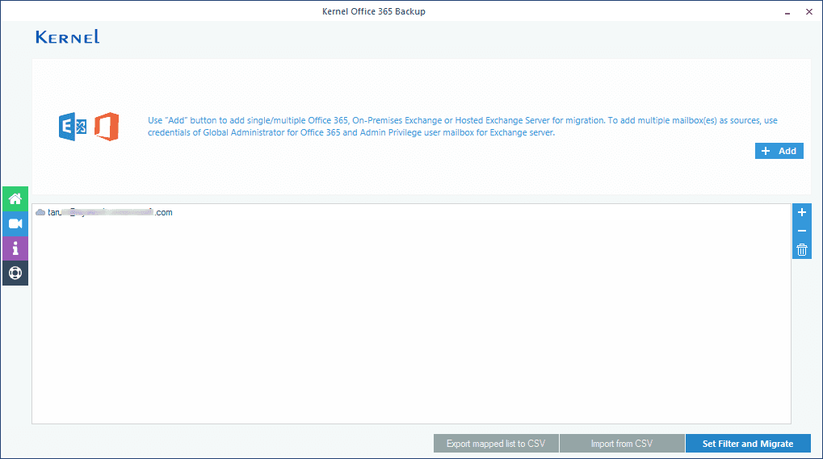Click Set Filter and Migrate

[x=748, y=444]
